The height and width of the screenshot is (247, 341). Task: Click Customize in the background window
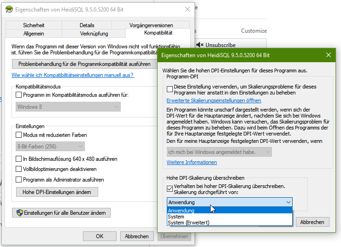[x=254, y=31]
